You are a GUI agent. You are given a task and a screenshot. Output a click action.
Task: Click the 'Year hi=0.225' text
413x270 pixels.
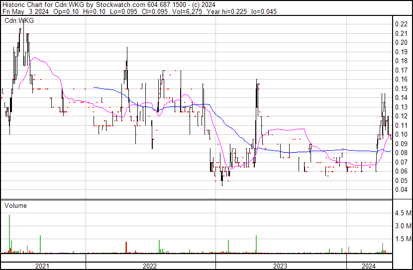[x=227, y=11]
